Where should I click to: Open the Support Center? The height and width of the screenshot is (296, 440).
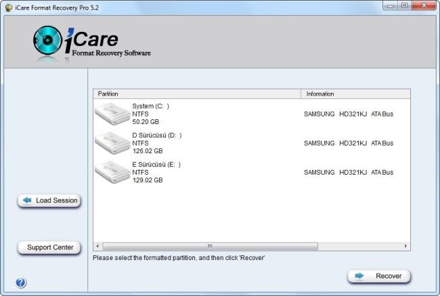pos(49,247)
